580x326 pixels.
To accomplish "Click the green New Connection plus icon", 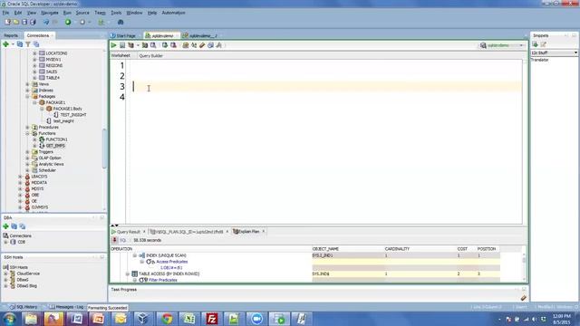I will coord(6,44).
